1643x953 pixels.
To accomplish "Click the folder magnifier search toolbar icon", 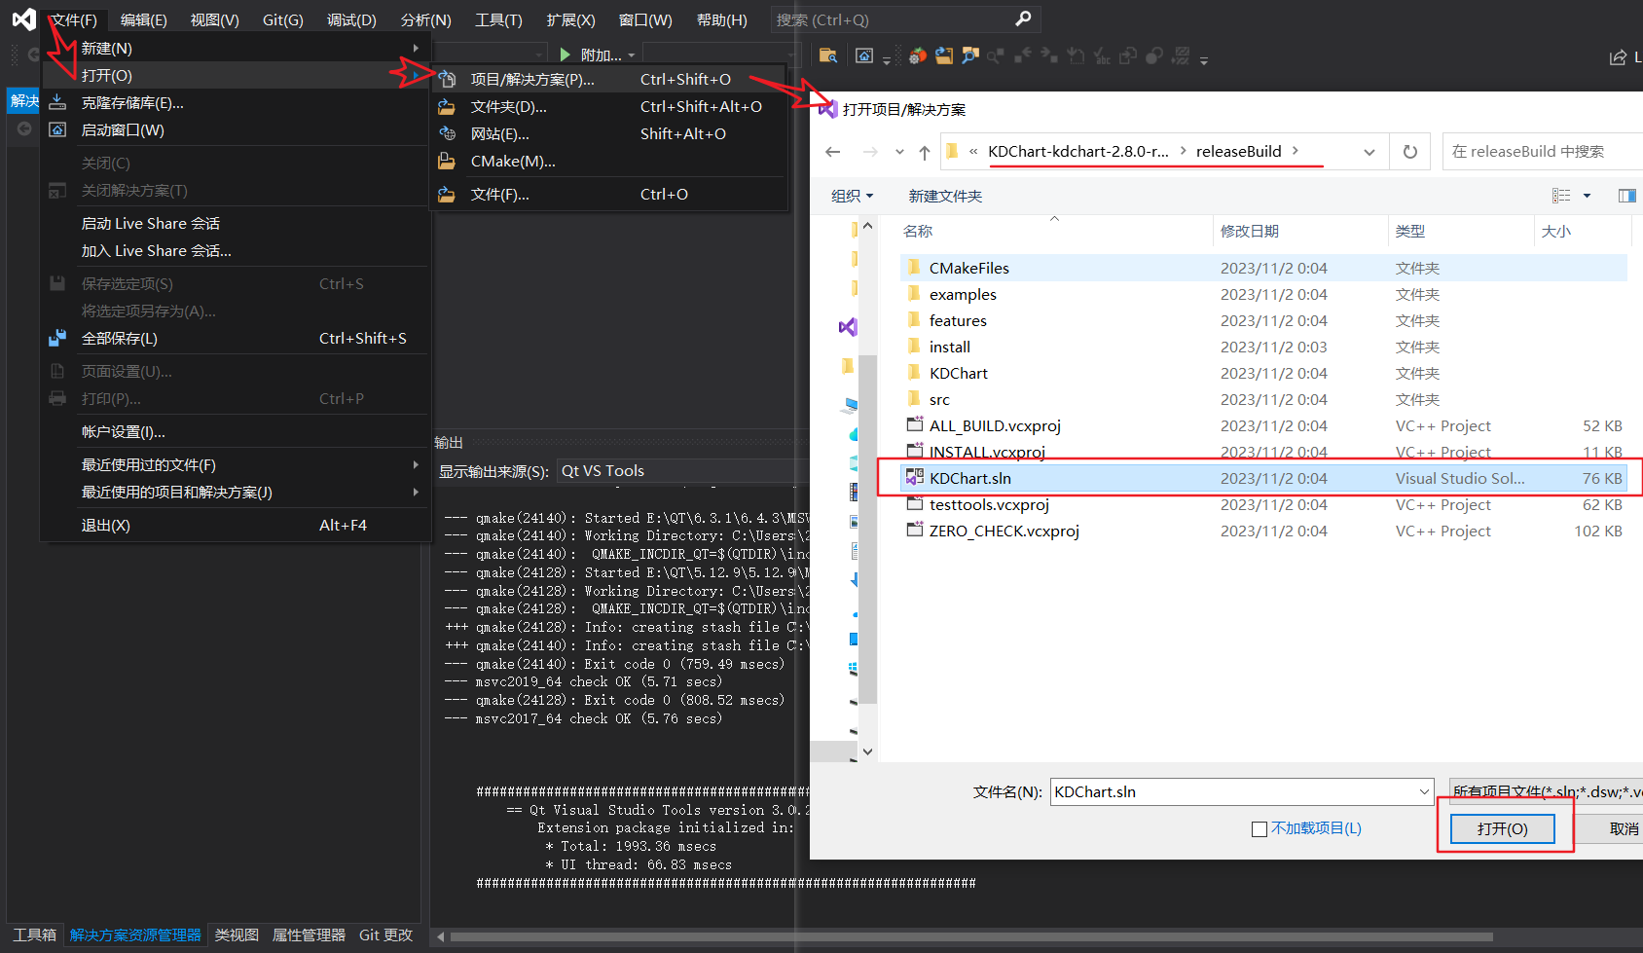I will tap(970, 55).
